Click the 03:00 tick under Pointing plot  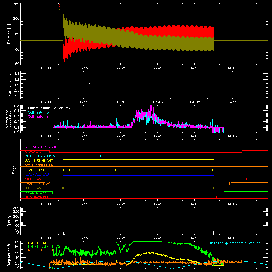46,68
